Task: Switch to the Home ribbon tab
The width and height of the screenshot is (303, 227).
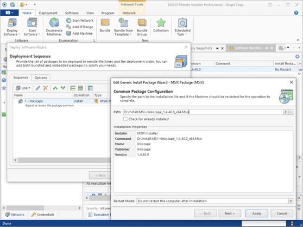Action: tap(27, 13)
